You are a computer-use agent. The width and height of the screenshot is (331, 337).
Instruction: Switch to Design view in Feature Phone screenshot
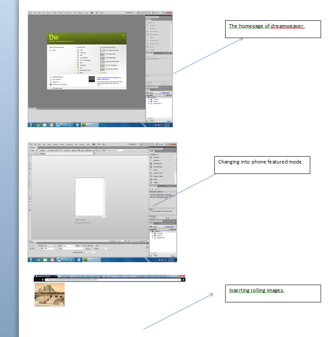[42, 151]
